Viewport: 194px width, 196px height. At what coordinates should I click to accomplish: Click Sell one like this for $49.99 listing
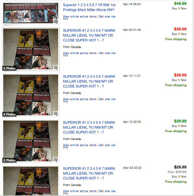pyautogui.click(x=107, y=17)
